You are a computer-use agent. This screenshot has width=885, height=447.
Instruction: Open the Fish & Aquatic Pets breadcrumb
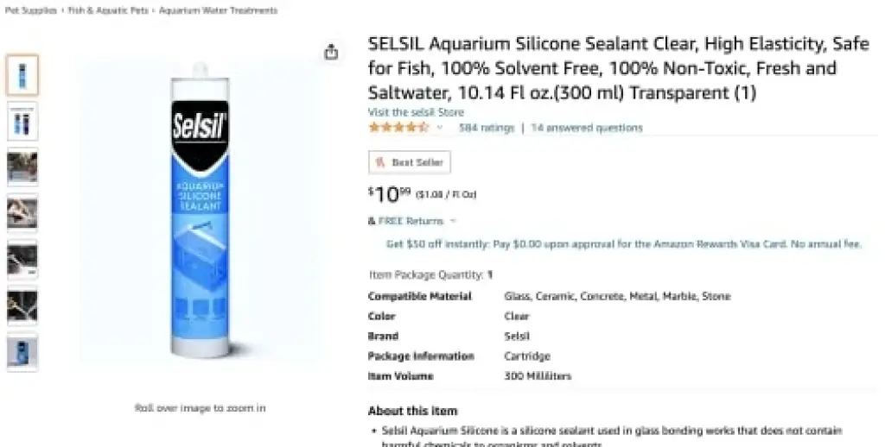[x=108, y=10]
